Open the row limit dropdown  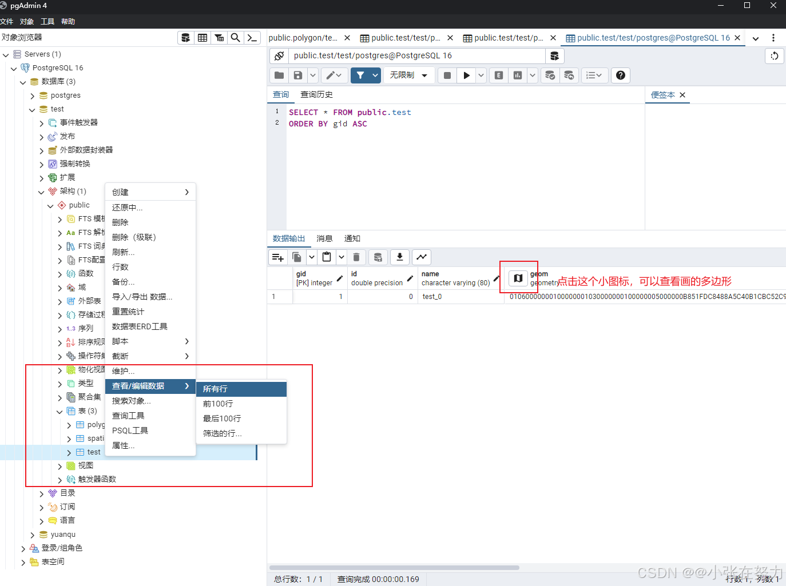tap(409, 75)
